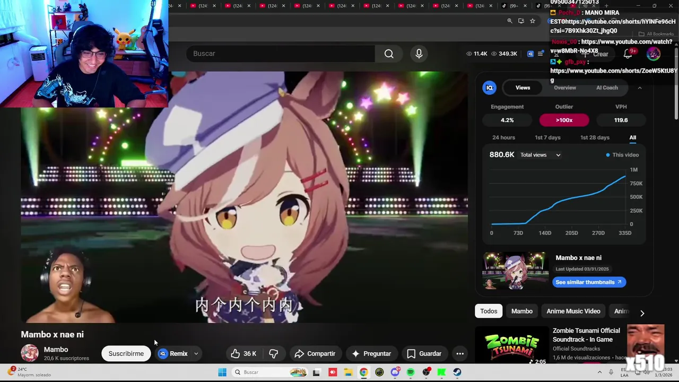Click the Mambo x nae ni vidIQ thumbnail

pyautogui.click(x=516, y=271)
